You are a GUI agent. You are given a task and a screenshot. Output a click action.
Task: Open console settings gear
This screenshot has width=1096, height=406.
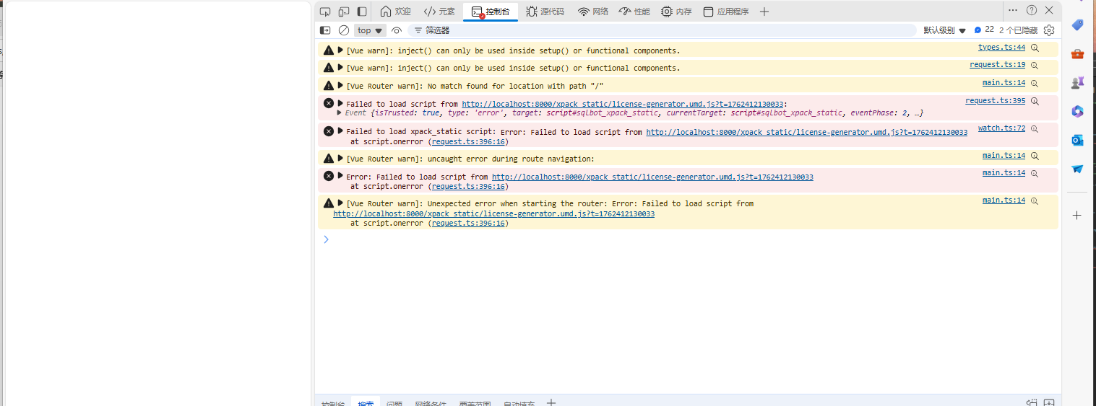(x=1049, y=30)
